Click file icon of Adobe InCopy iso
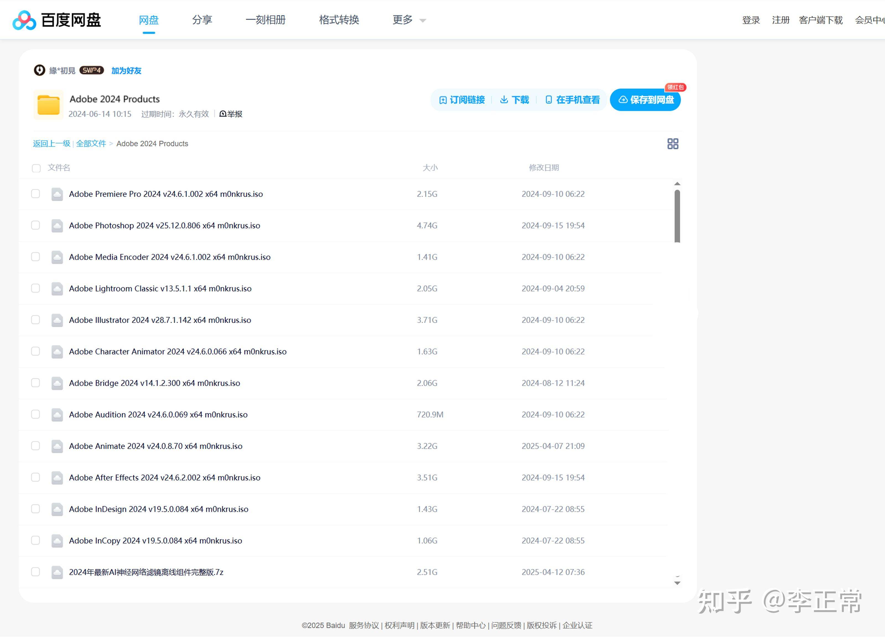This screenshot has width=885, height=637. [x=57, y=541]
